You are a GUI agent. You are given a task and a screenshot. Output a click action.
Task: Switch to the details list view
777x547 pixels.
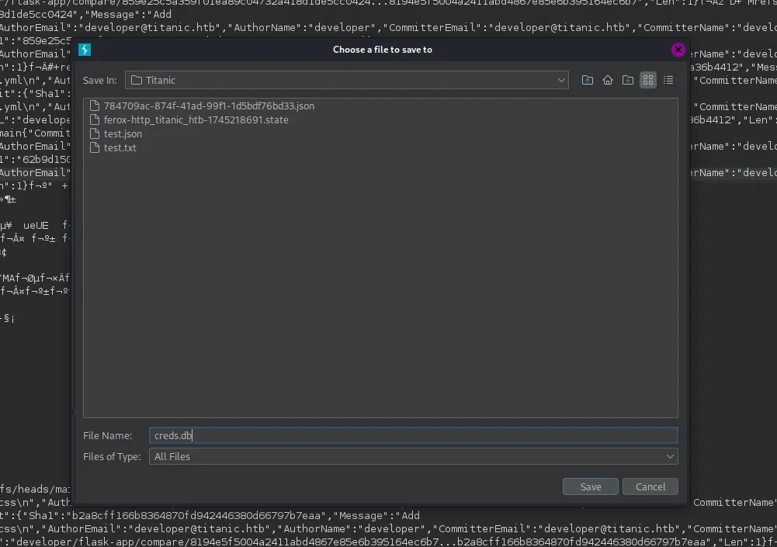[668, 80]
